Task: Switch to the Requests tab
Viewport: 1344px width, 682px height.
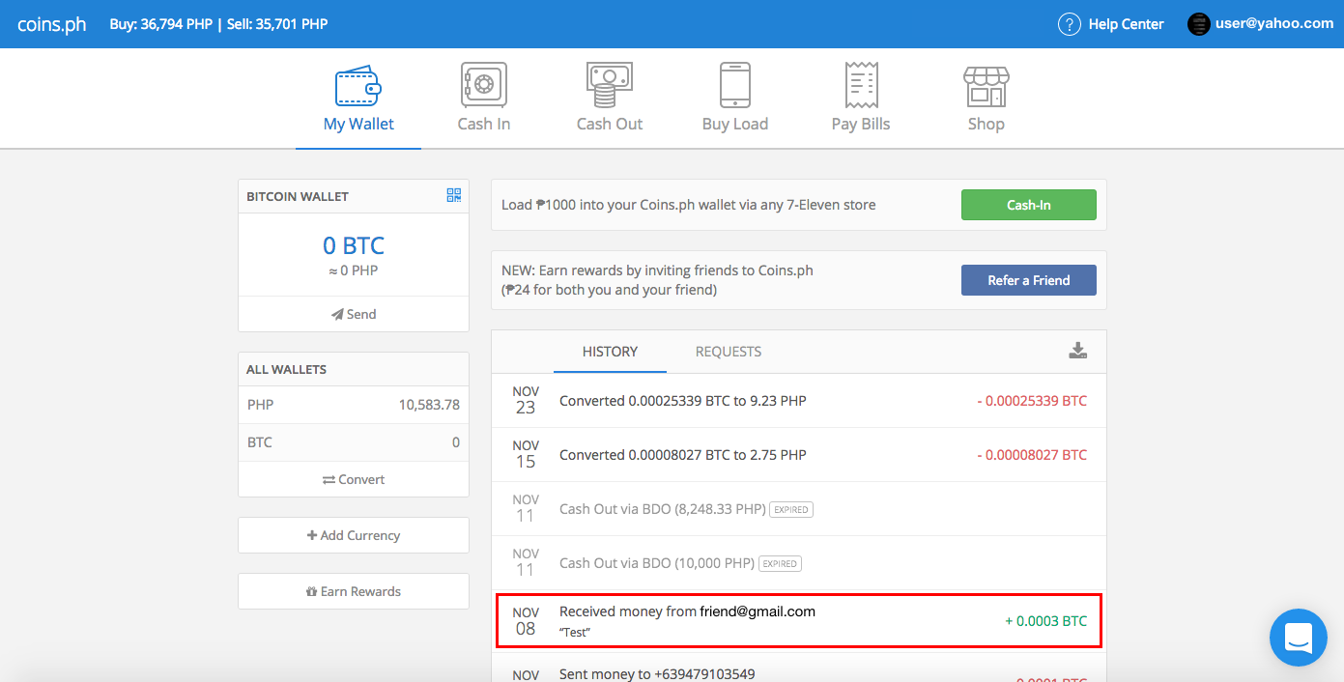Action: click(x=729, y=352)
